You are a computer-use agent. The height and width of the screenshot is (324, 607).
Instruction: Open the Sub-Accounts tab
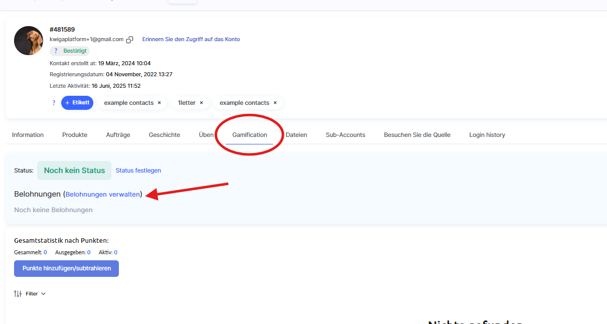click(345, 135)
